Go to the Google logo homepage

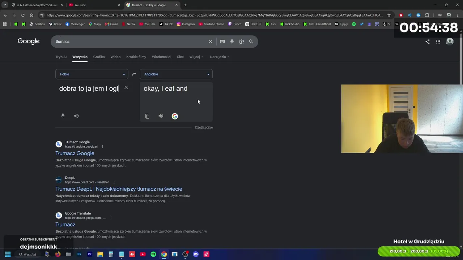pyautogui.click(x=29, y=41)
